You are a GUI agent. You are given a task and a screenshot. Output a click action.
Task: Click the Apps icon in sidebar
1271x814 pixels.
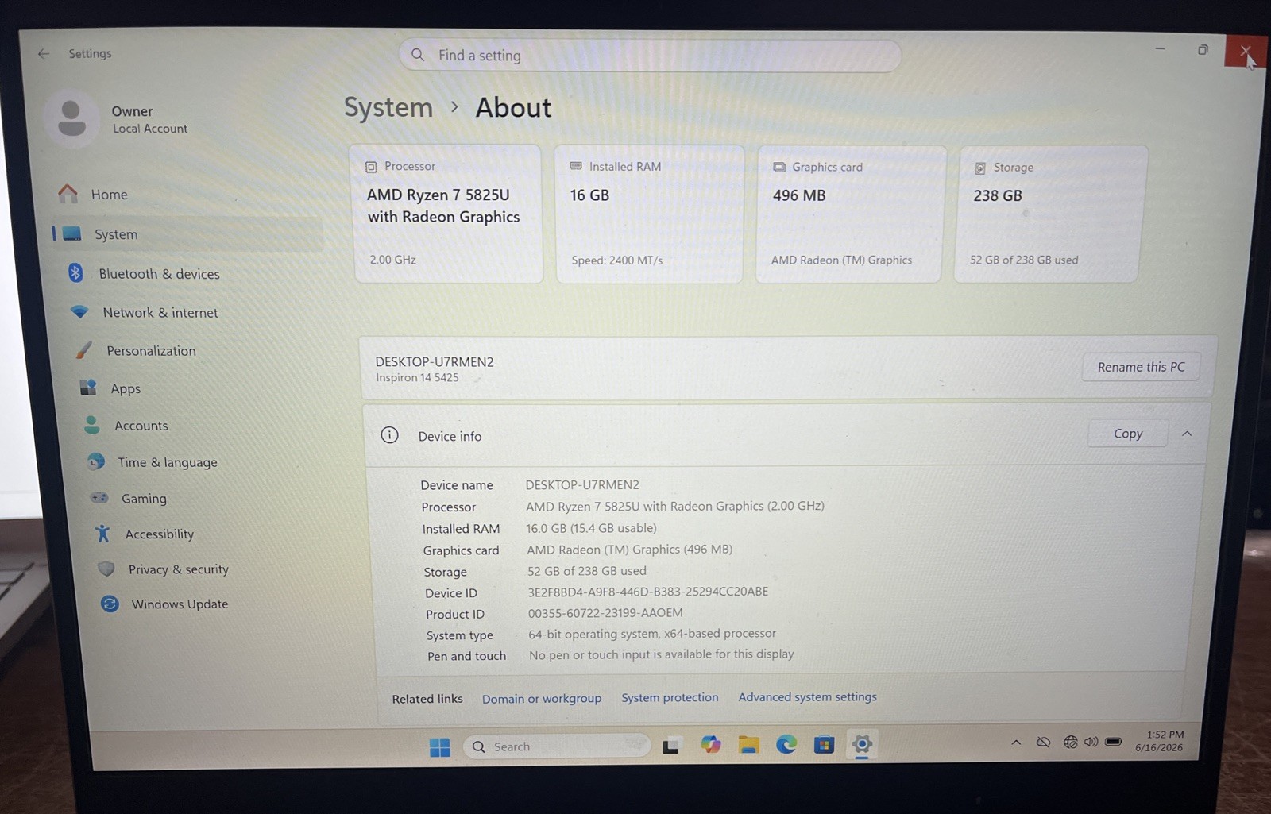coord(88,388)
